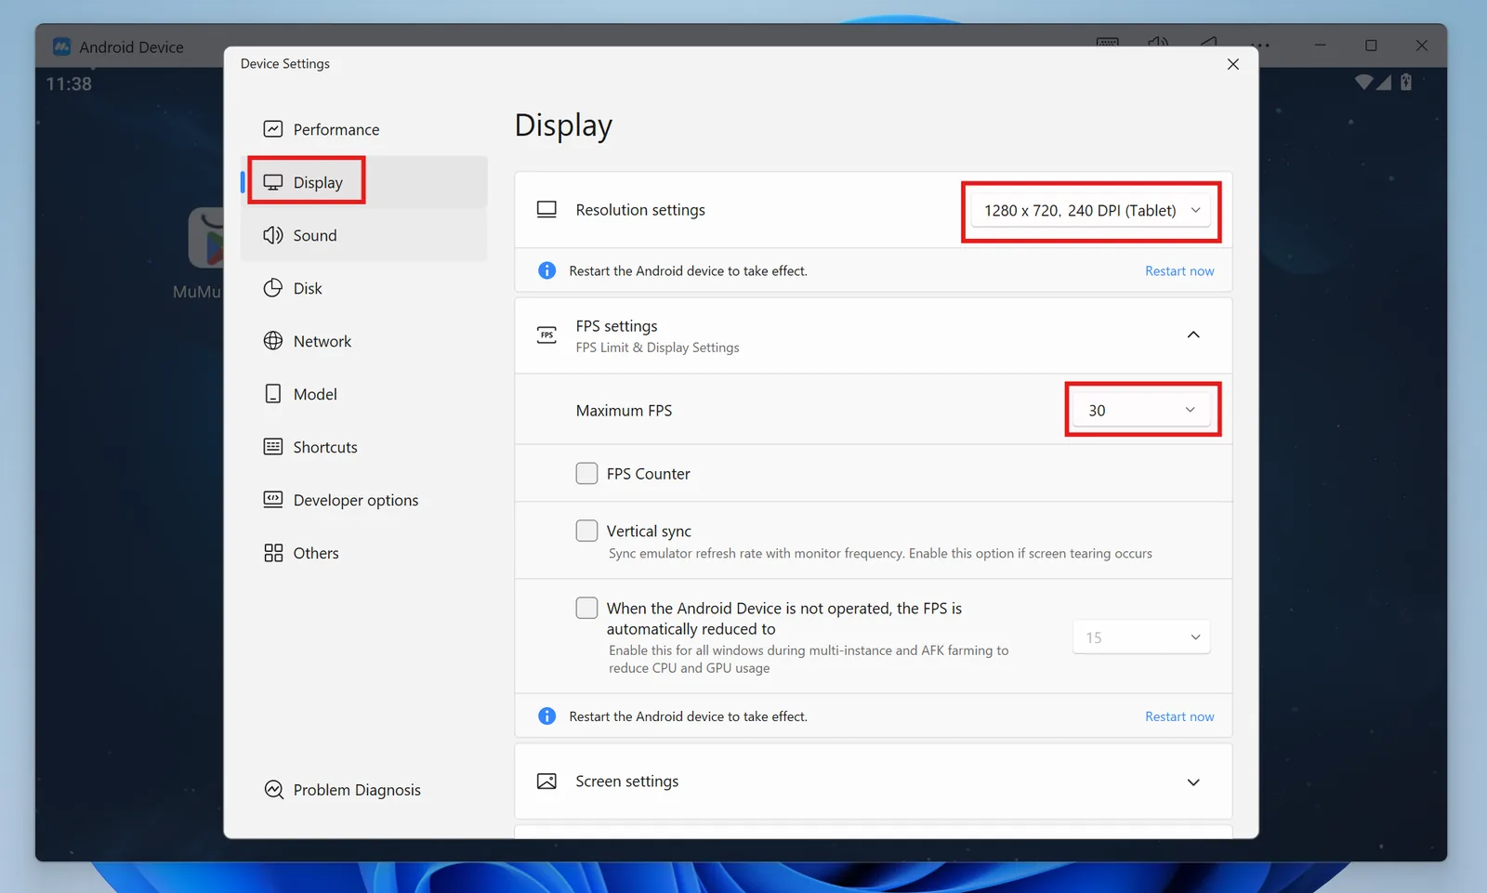Click the 'Device Settings' dialog title text

click(x=285, y=63)
